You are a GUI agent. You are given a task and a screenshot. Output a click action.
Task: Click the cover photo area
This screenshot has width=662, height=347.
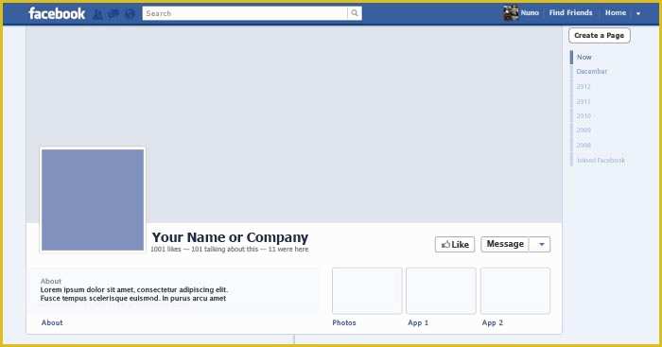294,125
